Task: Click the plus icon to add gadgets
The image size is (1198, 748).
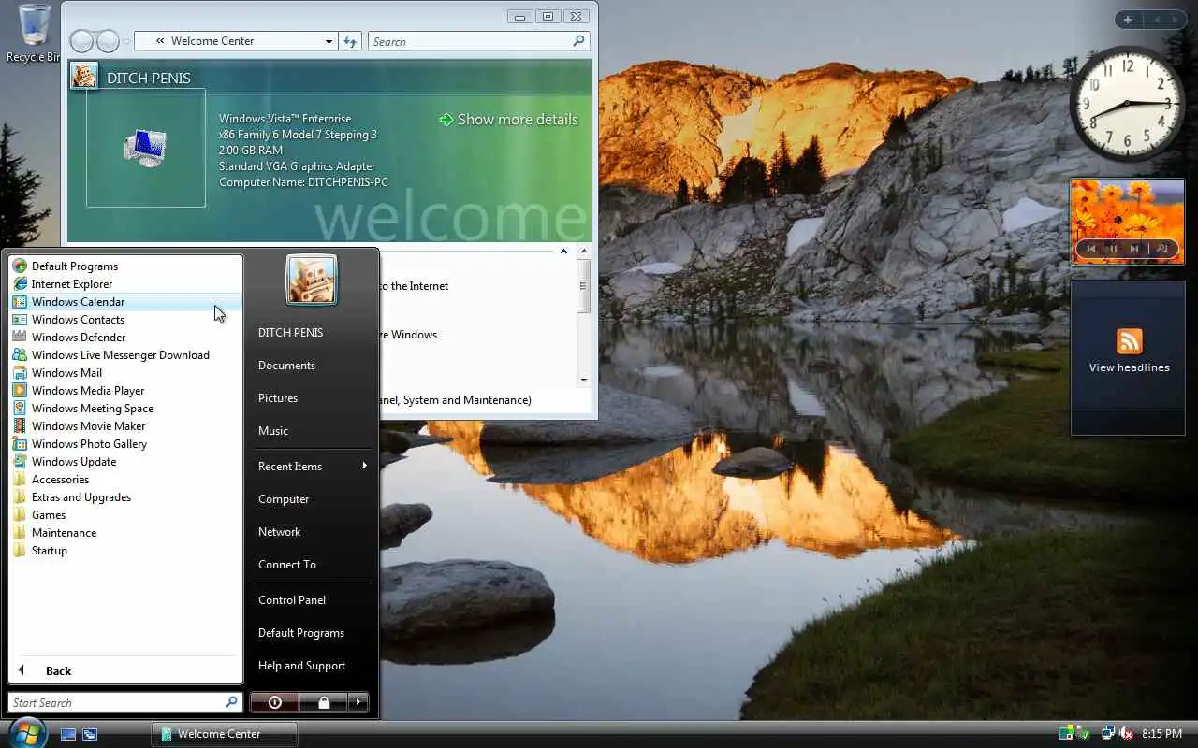Action: click(1128, 20)
